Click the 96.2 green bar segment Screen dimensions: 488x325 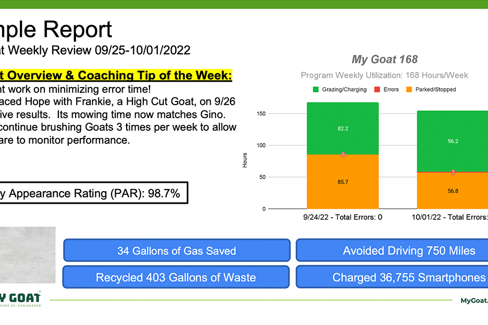click(x=453, y=141)
